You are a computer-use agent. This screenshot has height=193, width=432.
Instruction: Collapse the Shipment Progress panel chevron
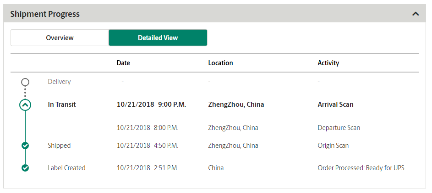[x=416, y=14]
